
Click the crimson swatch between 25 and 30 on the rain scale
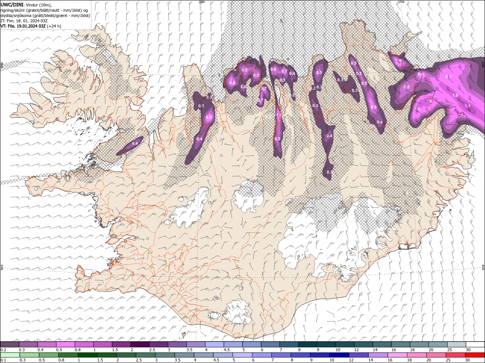point(455,355)
